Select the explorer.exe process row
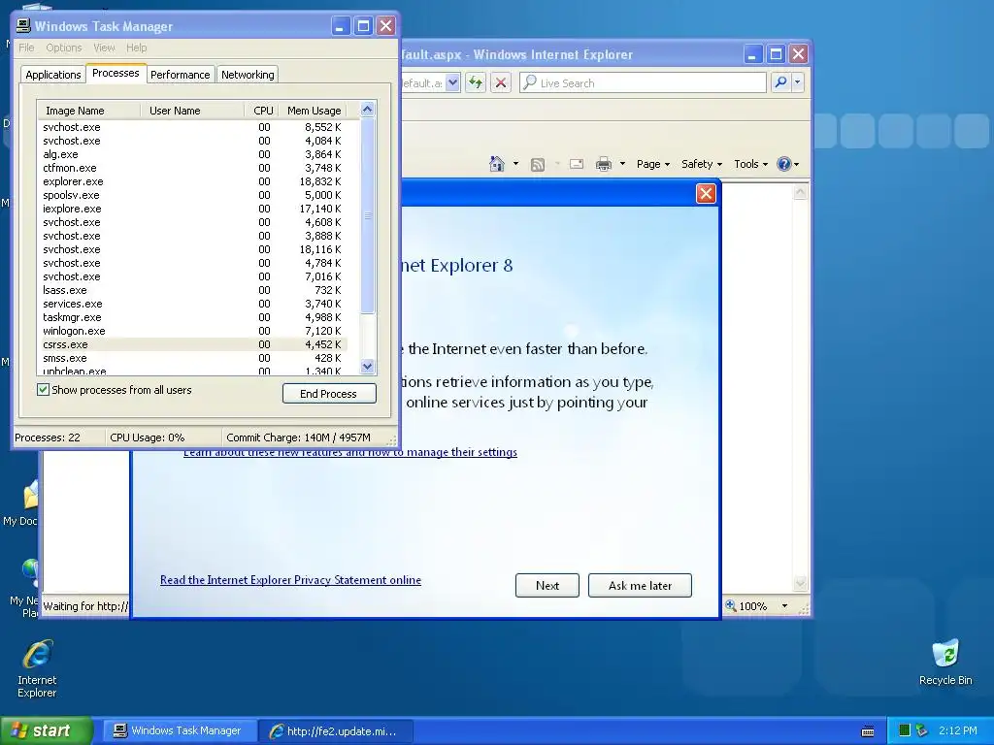994x745 pixels. [193, 181]
